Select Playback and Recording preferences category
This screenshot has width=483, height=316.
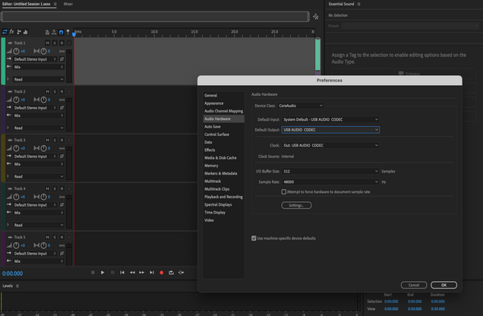[223, 197]
